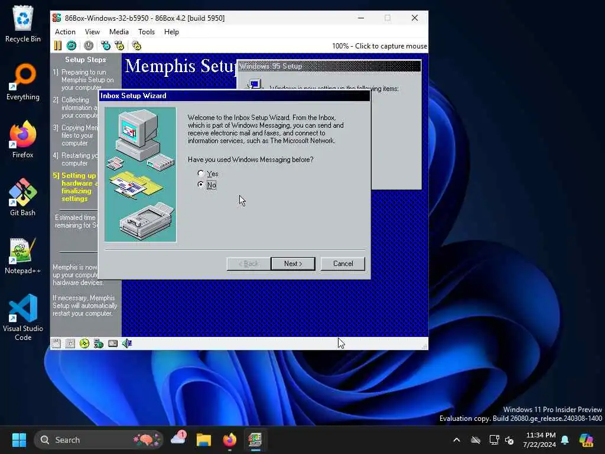The width and height of the screenshot is (605, 454).
Task: Close the 86Box window
Action: pos(415,18)
